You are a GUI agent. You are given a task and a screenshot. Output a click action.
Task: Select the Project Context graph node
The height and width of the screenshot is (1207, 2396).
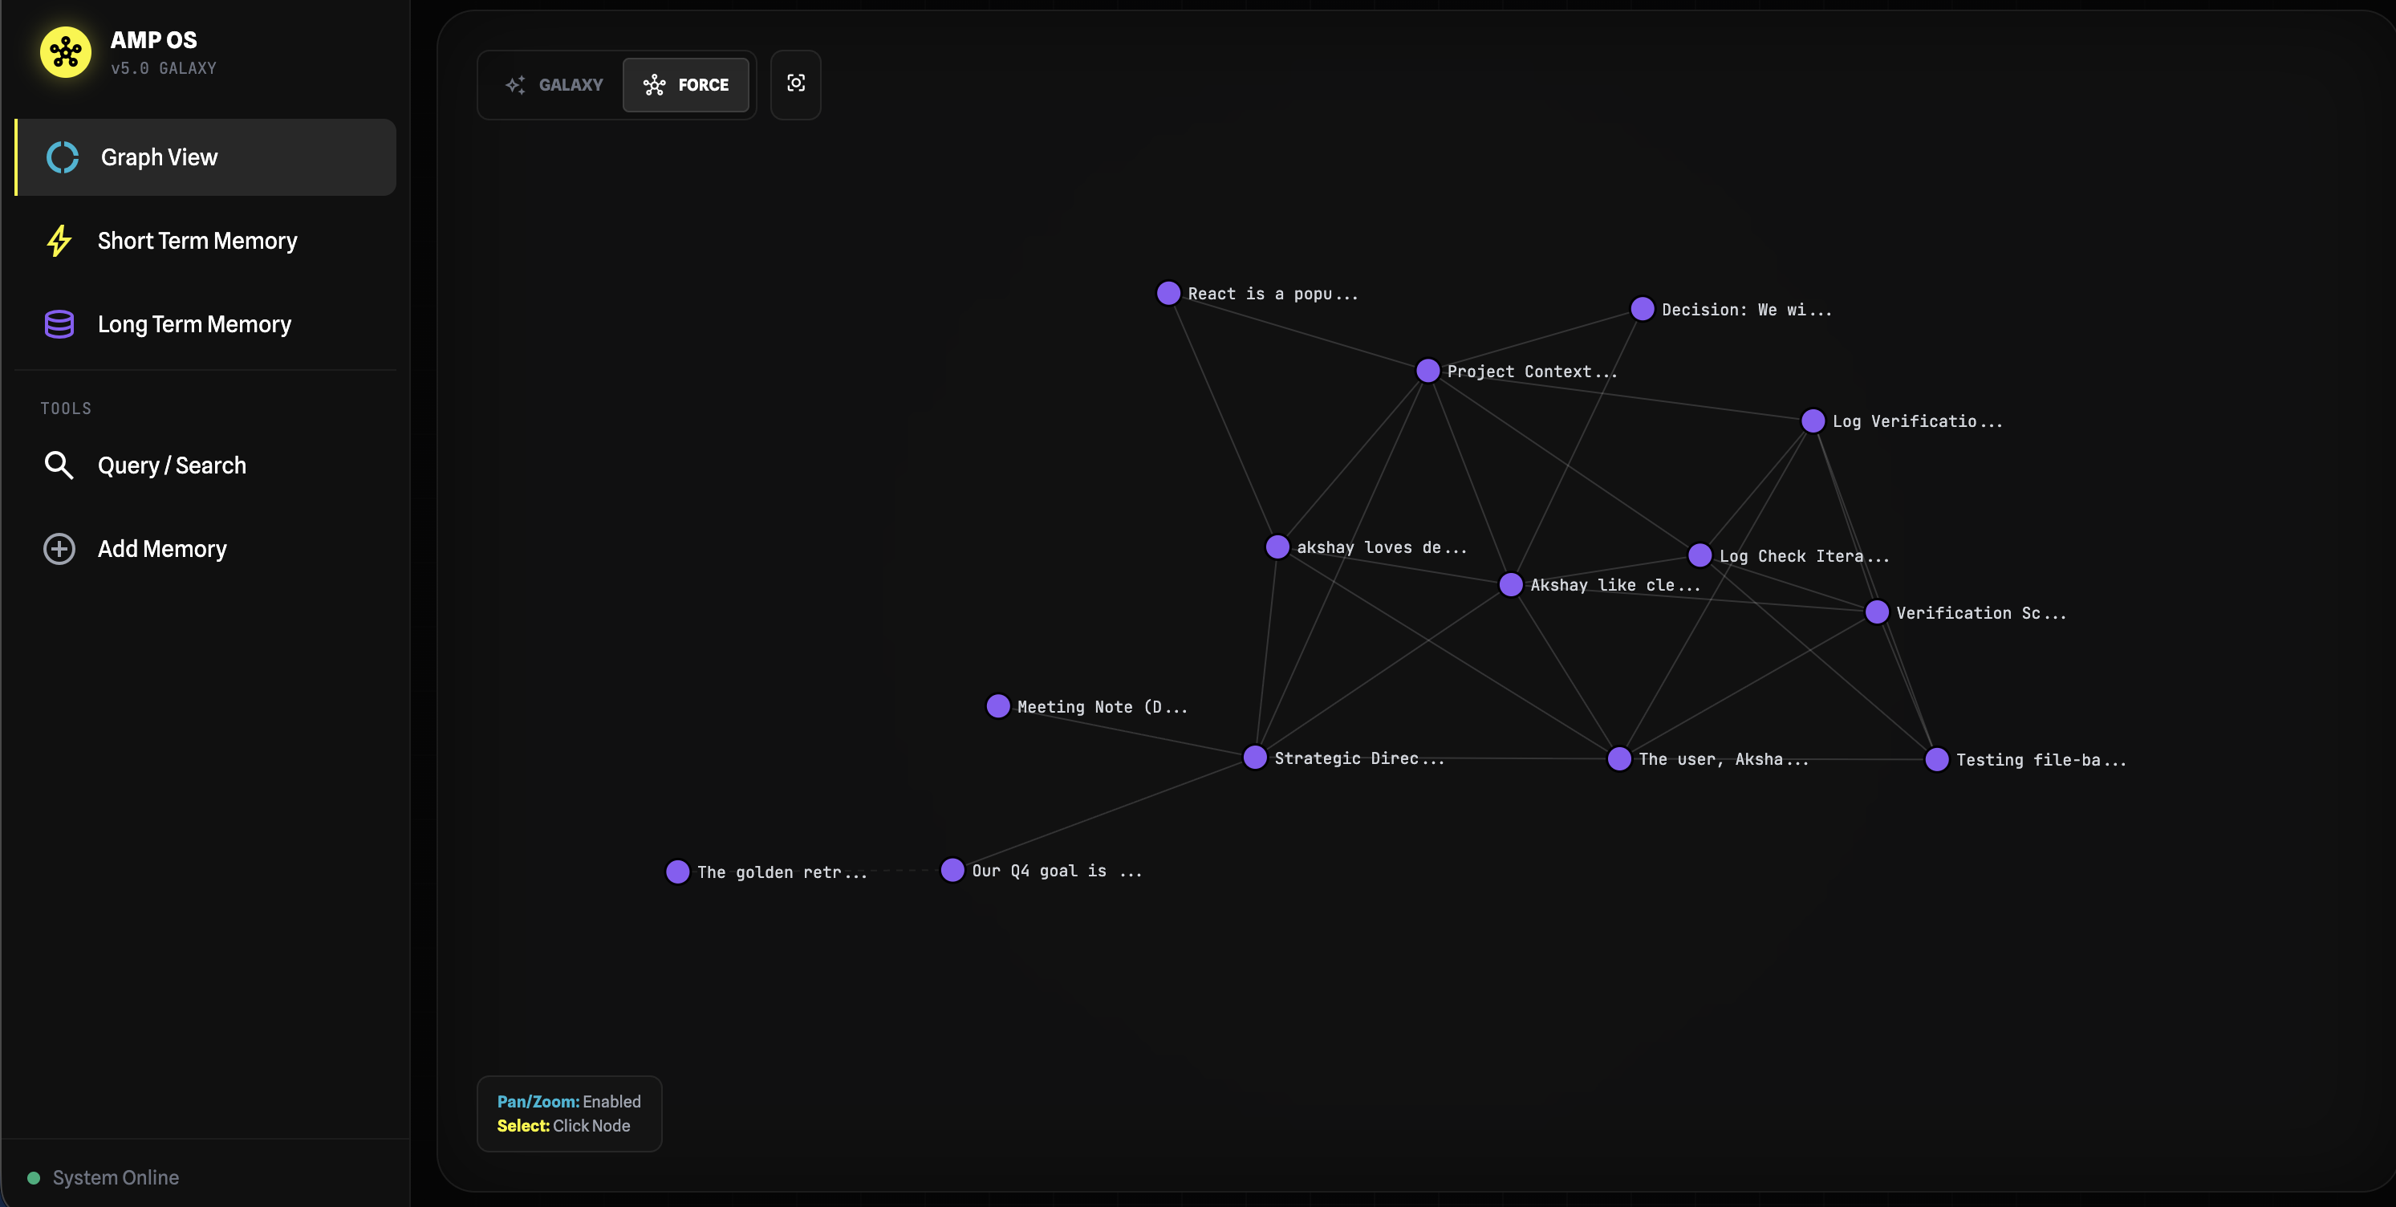point(1427,371)
